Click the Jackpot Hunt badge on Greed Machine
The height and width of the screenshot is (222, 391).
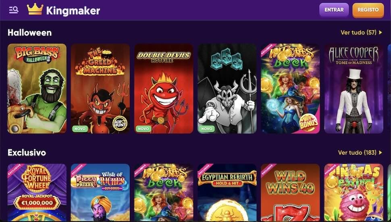120,123
